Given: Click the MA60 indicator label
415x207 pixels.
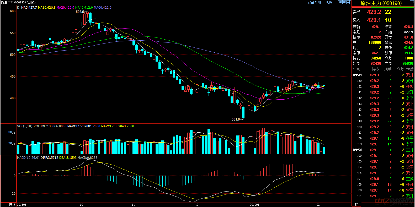Looking at the screenshot, I should [103, 8].
